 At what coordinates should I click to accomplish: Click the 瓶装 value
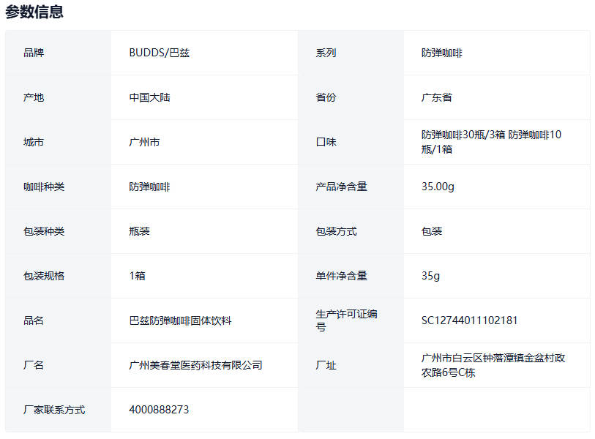pyautogui.click(x=139, y=231)
